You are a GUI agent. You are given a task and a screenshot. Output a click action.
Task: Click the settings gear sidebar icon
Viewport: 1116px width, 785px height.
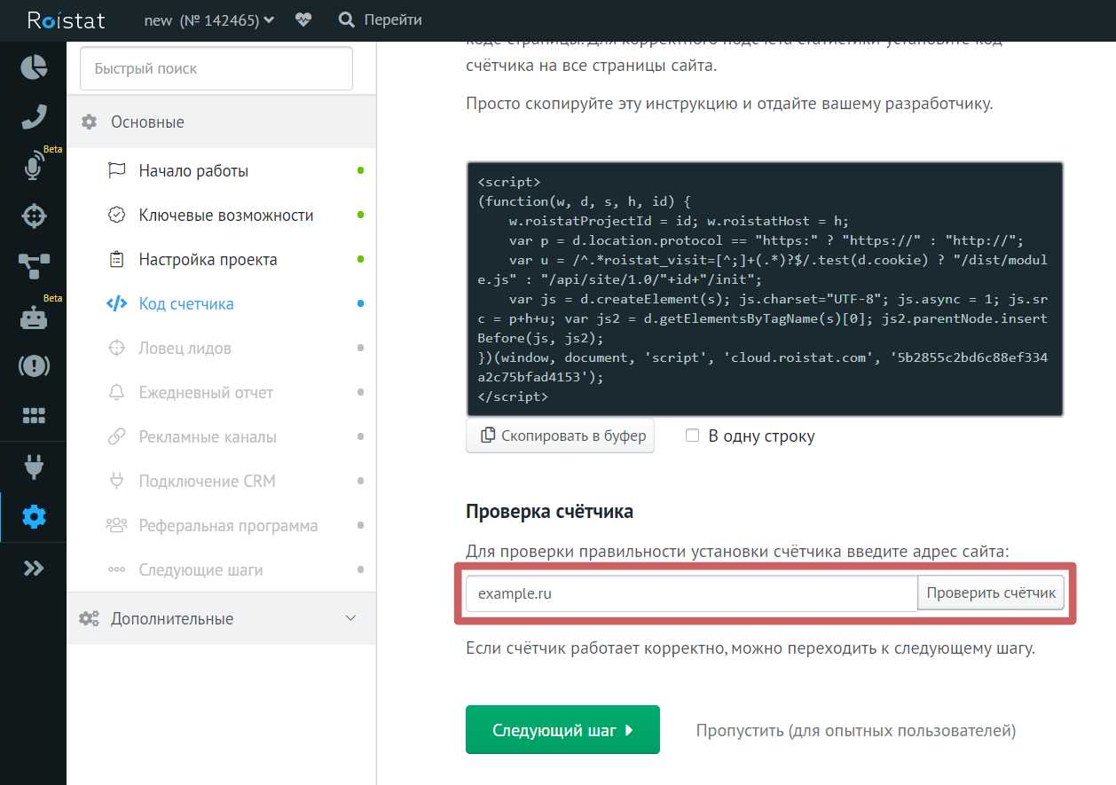click(33, 517)
